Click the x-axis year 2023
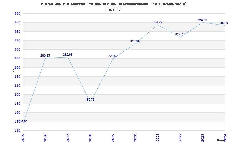 click(x=203, y=138)
